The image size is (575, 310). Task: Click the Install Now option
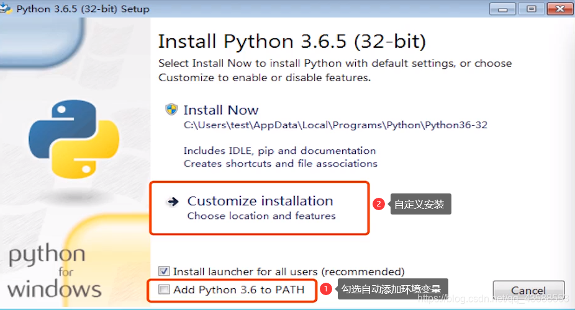click(221, 110)
